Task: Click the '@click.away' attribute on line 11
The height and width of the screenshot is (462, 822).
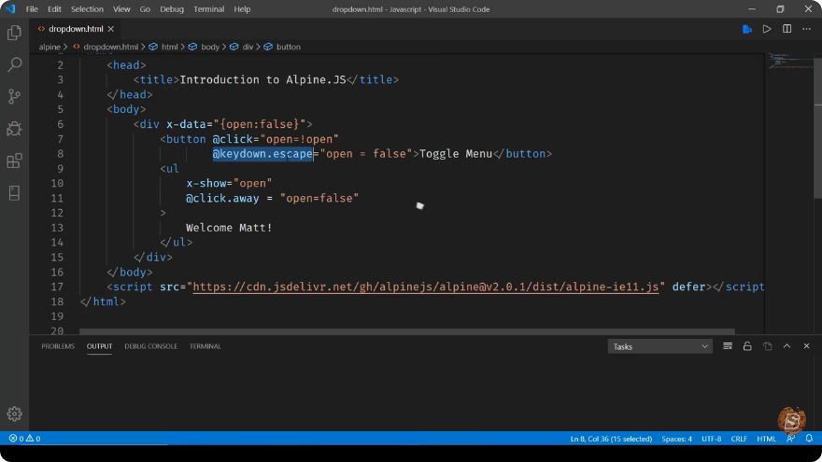Action: pyautogui.click(x=222, y=199)
